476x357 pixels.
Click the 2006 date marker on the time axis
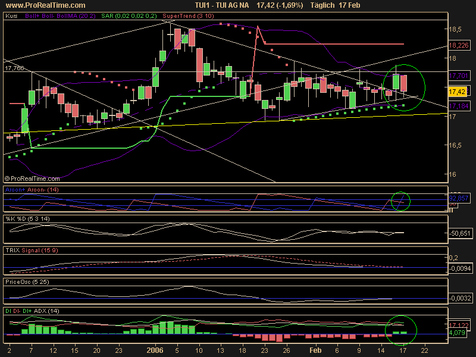pyautogui.click(x=155, y=351)
